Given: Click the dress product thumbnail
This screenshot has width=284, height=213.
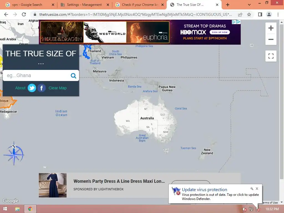Looking at the screenshot, I should 53,185.
